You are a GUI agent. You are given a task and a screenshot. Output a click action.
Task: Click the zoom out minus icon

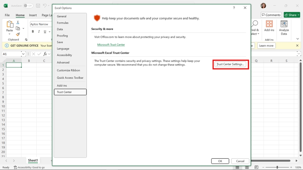[263, 167]
